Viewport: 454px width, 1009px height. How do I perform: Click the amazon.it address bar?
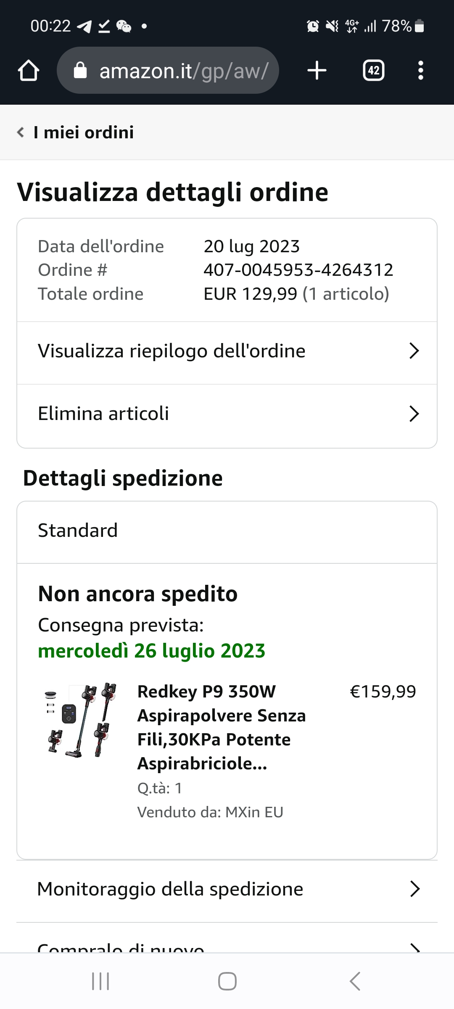(168, 70)
